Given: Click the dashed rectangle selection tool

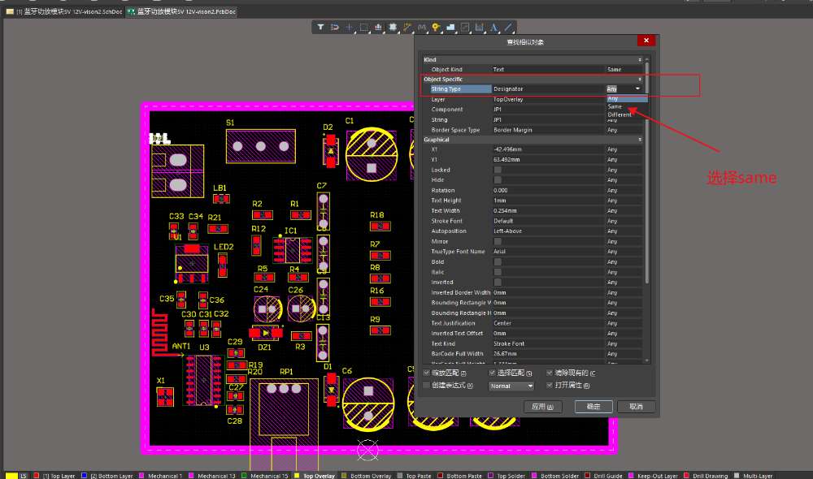Looking at the screenshot, I should (363, 27).
